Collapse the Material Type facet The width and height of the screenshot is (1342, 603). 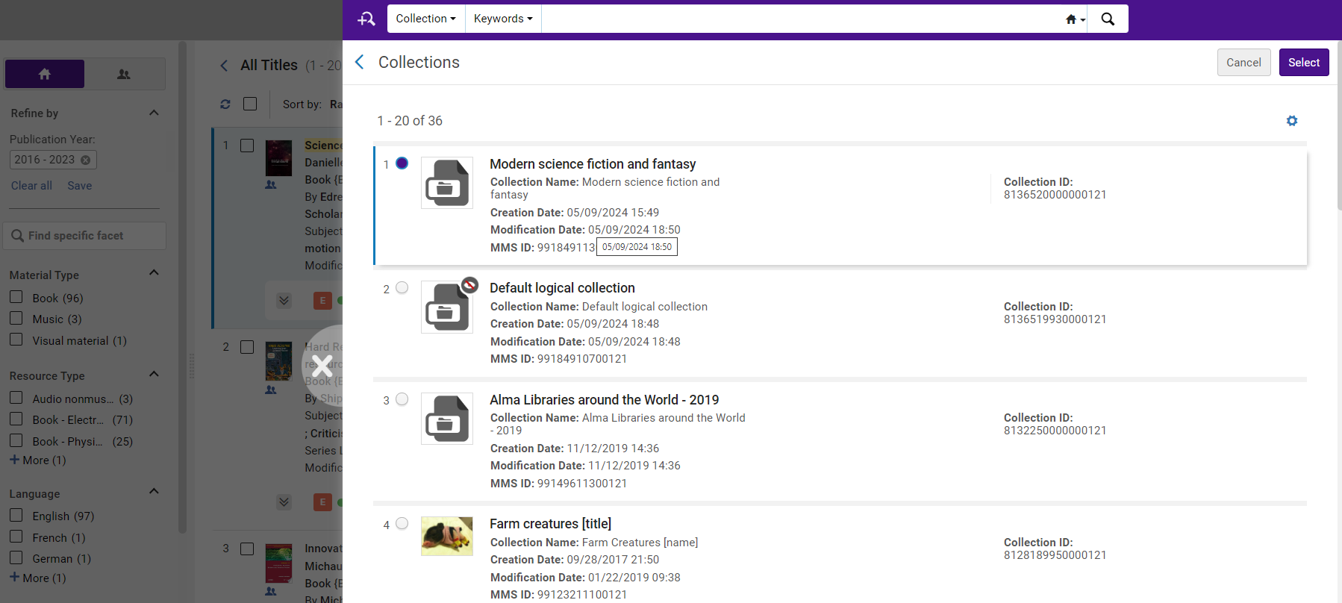pos(154,272)
